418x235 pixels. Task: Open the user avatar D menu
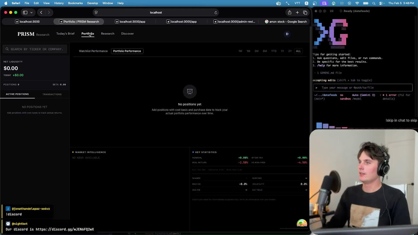coord(287,34)
